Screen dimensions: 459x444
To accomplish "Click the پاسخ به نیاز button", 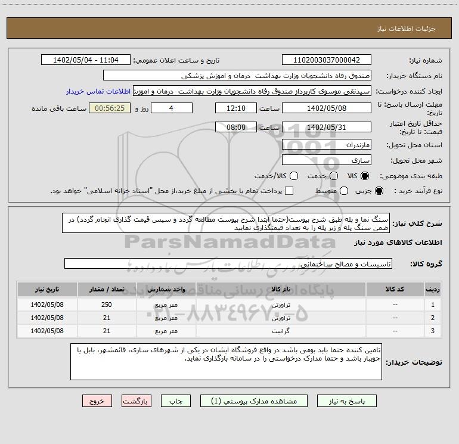I will point(347,401).
